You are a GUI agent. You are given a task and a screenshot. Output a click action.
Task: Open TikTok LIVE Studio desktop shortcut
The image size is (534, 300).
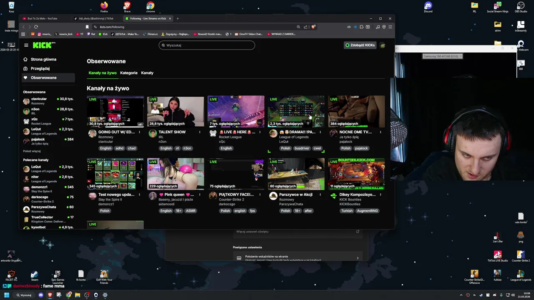[x=498, y=256]
